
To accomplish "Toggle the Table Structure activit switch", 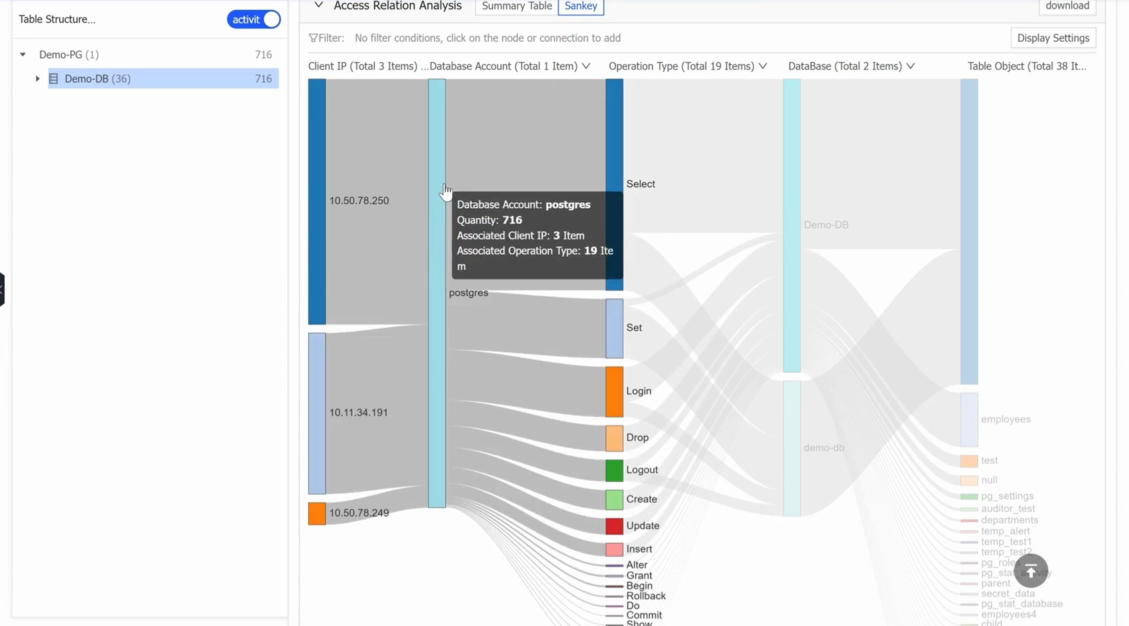I will click(254, 19).
